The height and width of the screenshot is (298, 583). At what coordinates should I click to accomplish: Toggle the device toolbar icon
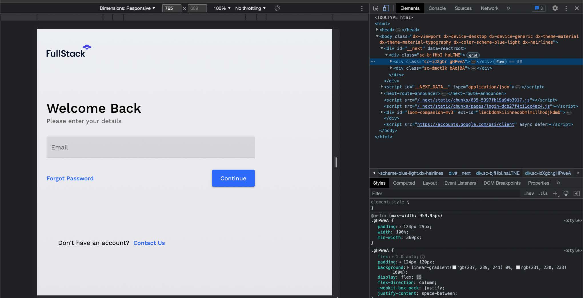point(386,8)
